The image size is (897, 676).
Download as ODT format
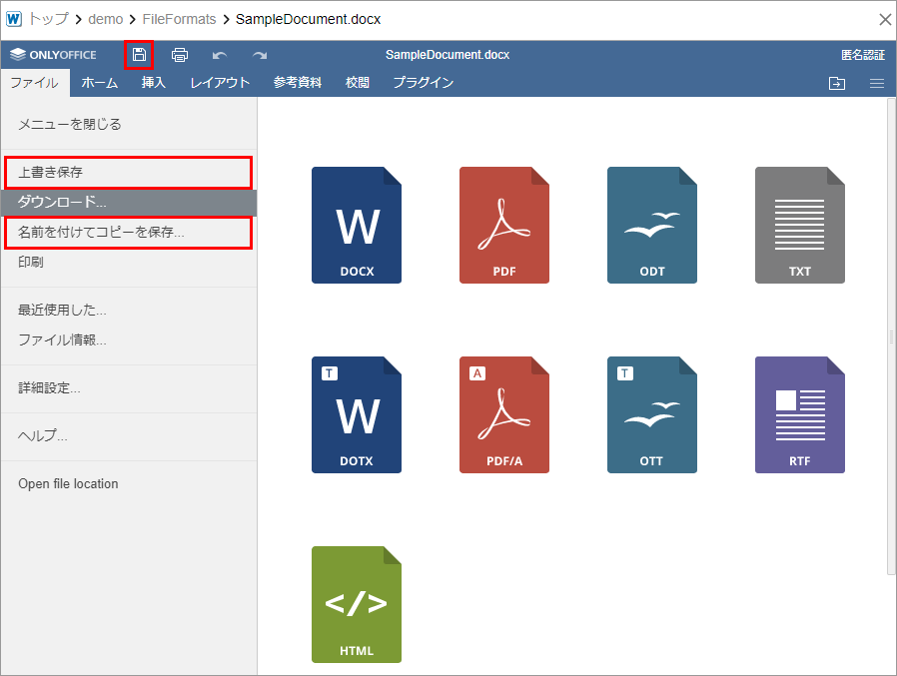(x=652, y=225)
